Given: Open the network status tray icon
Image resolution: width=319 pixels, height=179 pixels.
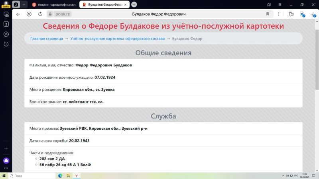Looking at the screenshot, I should click(x=291, y=176).
